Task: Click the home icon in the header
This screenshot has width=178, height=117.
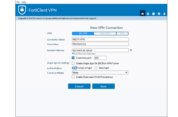Action: 142,13
